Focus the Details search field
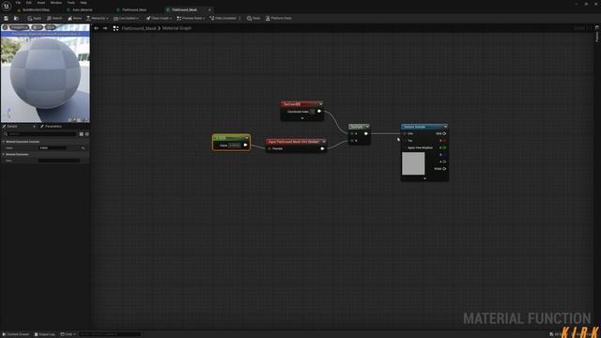601x338 pixels. point(39,134)
